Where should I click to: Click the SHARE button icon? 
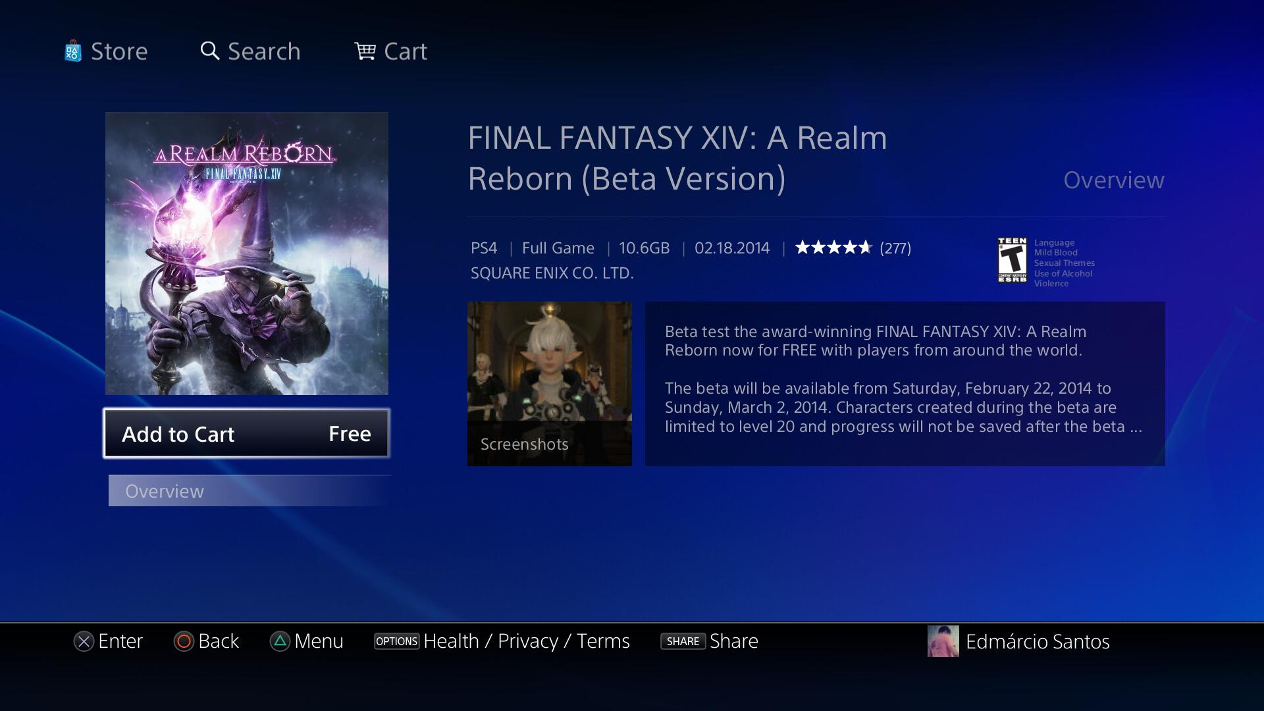(683, 641)
